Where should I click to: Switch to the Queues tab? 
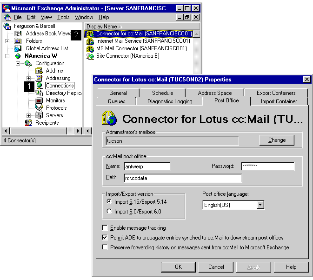[117, 101]
